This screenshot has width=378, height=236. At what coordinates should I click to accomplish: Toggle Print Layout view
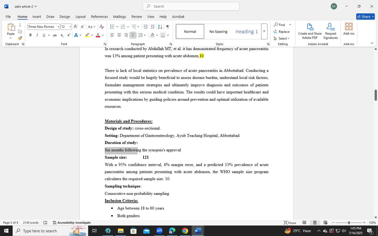pyautogui.click(x=315, y=223)
